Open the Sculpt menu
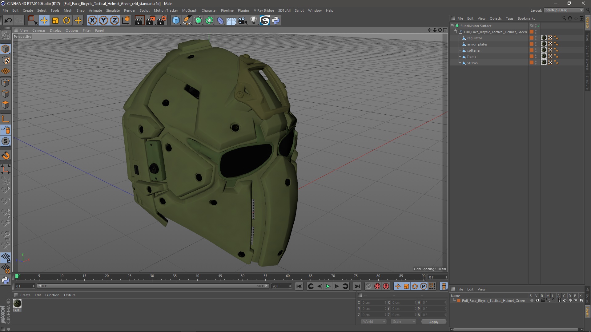The image size is (591, 332). point(144,10)
